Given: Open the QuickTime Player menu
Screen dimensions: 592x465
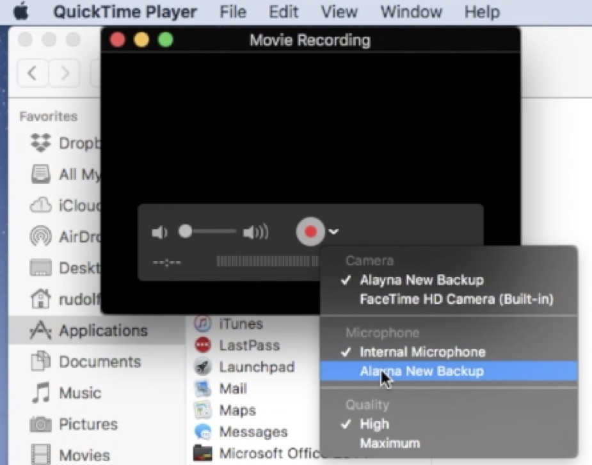Looking at the screenshot, I should 125,12.
